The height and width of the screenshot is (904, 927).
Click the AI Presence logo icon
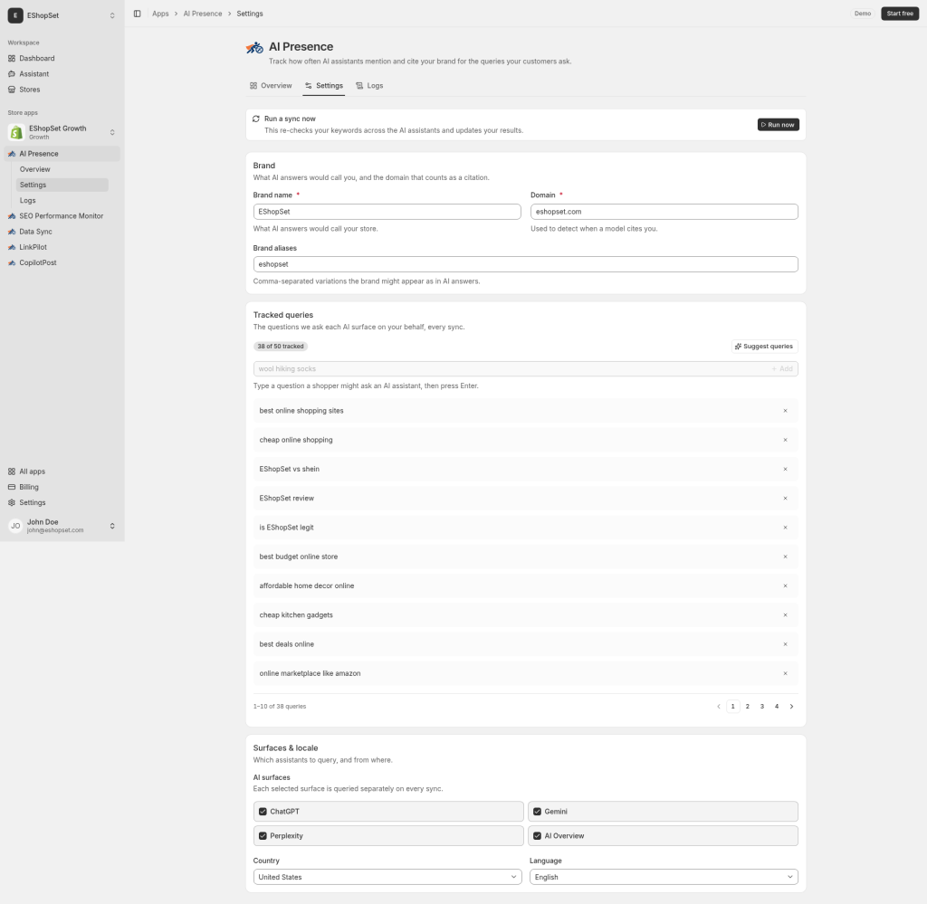coord(254,48)
